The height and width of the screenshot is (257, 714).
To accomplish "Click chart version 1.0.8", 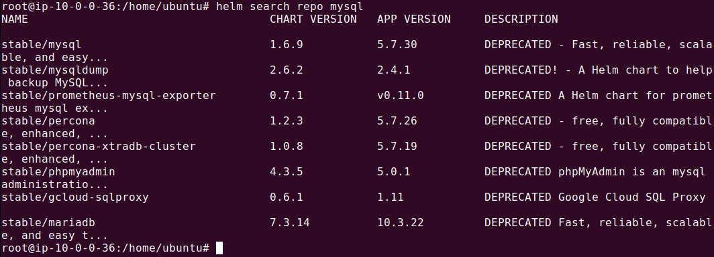I will click(x=287, y=146).
